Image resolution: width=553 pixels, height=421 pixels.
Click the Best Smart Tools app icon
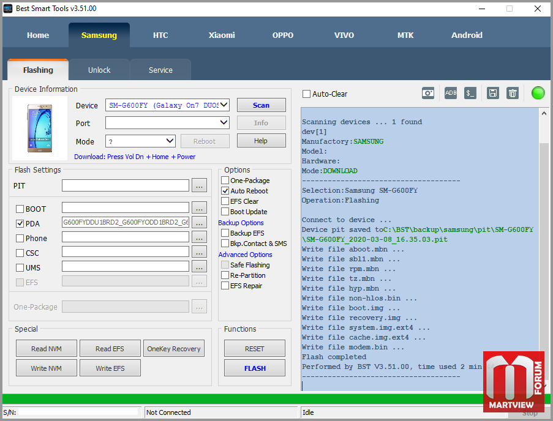[8, 9]
